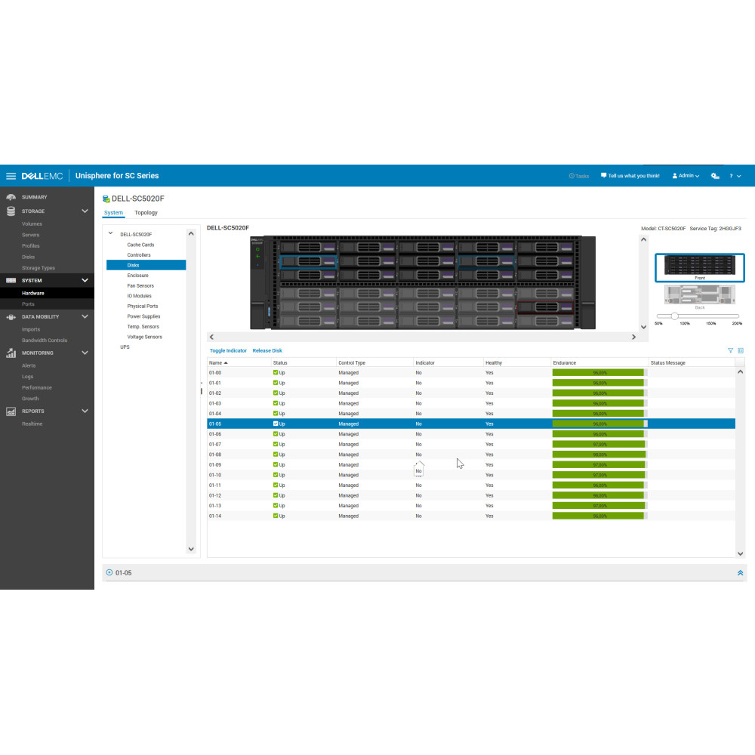Open the Tasks clock icon
755x755 pixels.
click(572, 176)
